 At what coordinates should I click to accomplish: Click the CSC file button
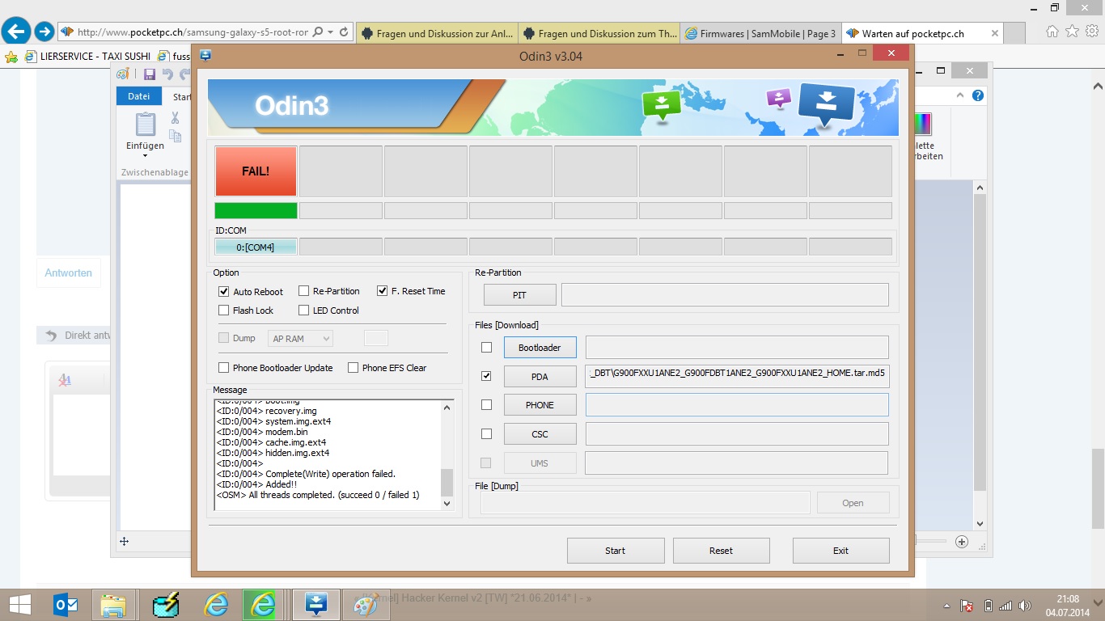(x=540, y=434)
